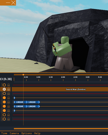Toggle the hollow circle on the bottom-most track row
The height and width of the screenshot is (135, 108).
click(4, 119)
